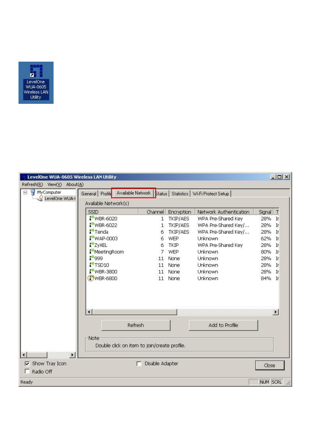Click the Close button at bottom right

click(269, 365)
